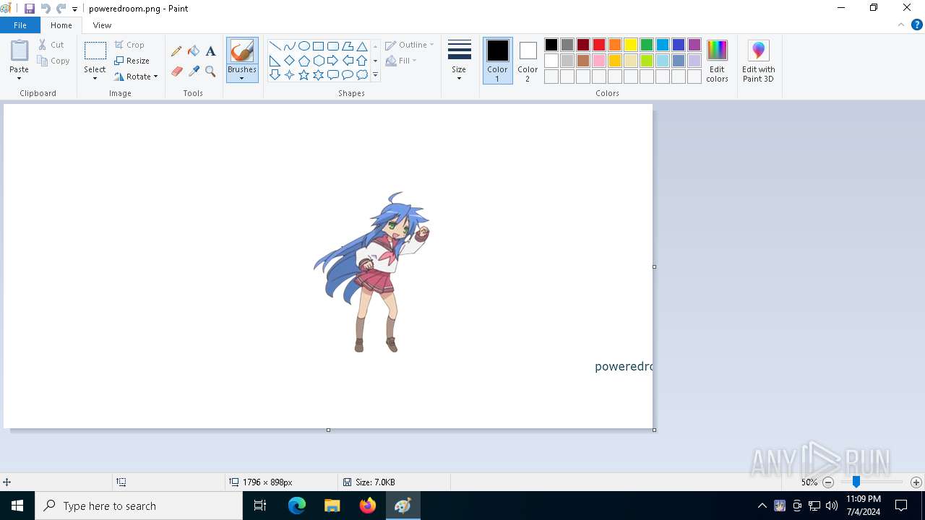The image size is (925, 520).
Task: Choose the Pentagon shape
Action: [304, 61]
